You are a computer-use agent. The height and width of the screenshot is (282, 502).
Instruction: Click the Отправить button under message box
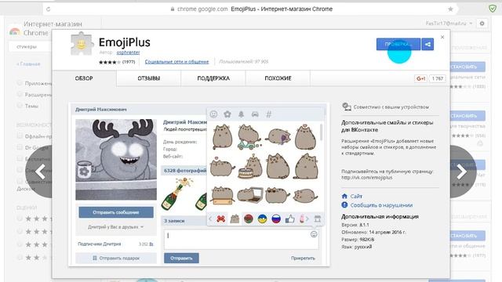pyautogui.click(x=181, y=258)
